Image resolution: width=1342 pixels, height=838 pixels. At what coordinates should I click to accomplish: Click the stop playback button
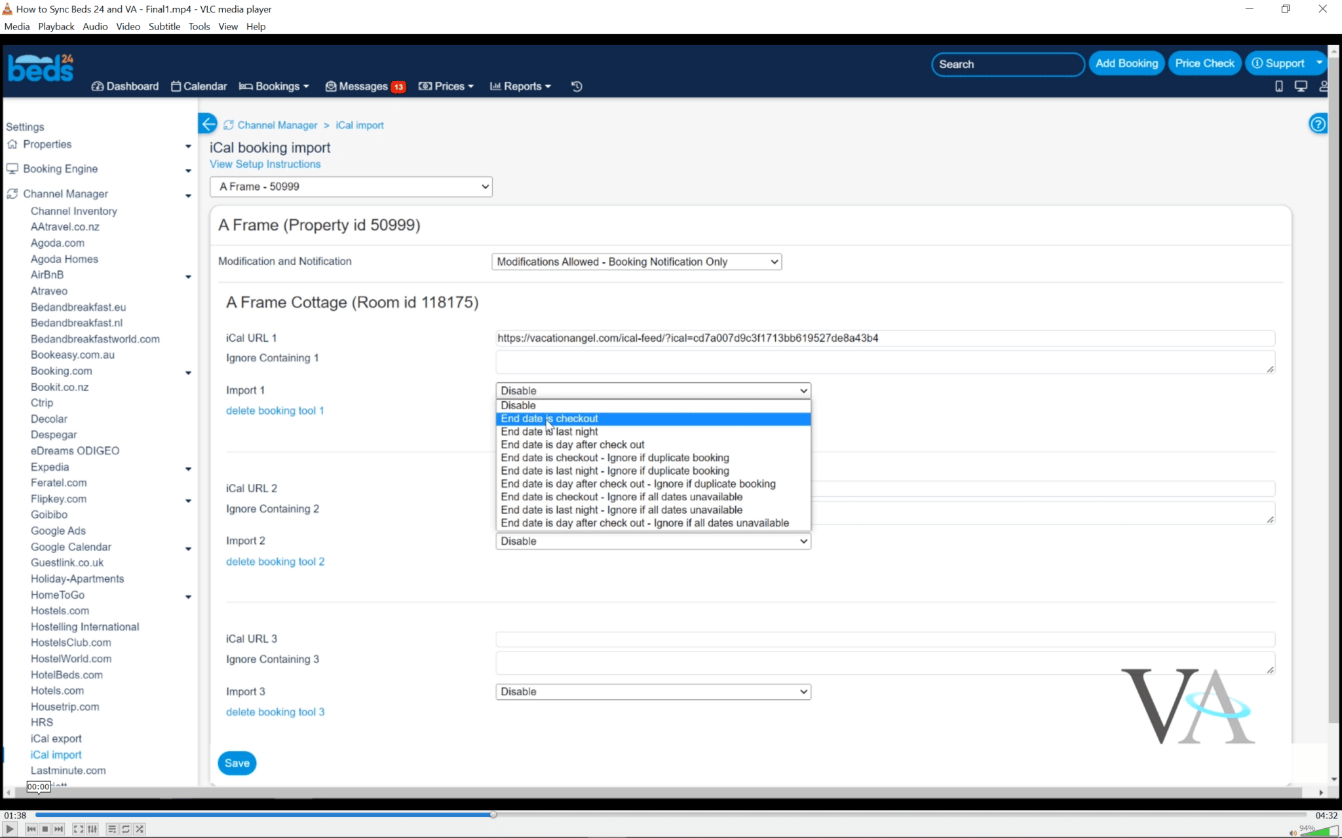pyautogui.click(x=45, y=829)
